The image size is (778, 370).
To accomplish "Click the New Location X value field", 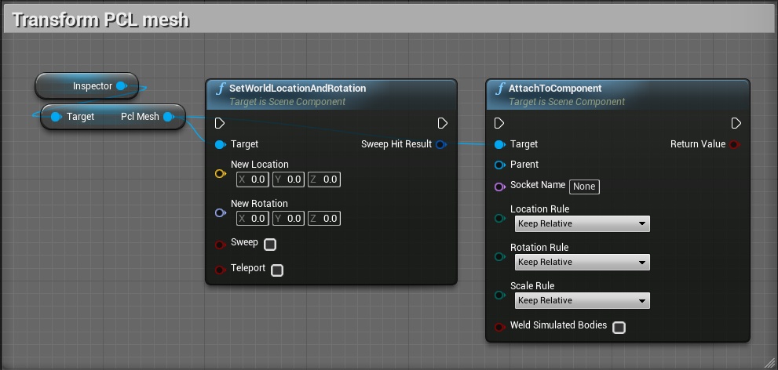I will [x=253, y=180].
